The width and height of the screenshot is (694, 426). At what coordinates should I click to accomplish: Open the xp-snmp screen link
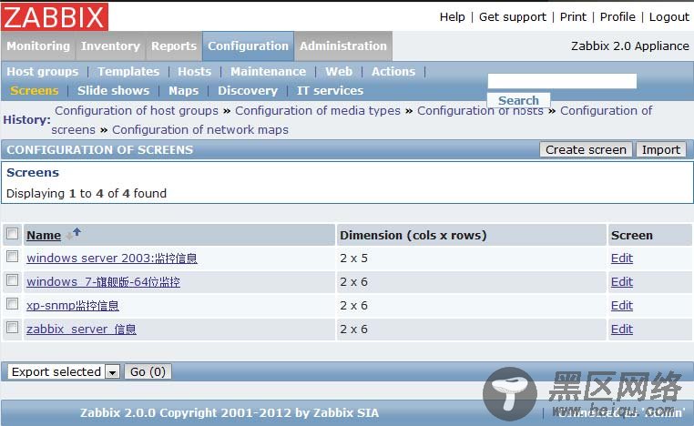click(x=73, y=305)
